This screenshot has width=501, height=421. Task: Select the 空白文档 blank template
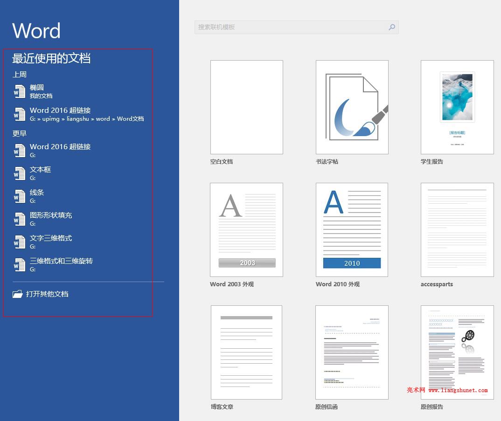(246, 107)
